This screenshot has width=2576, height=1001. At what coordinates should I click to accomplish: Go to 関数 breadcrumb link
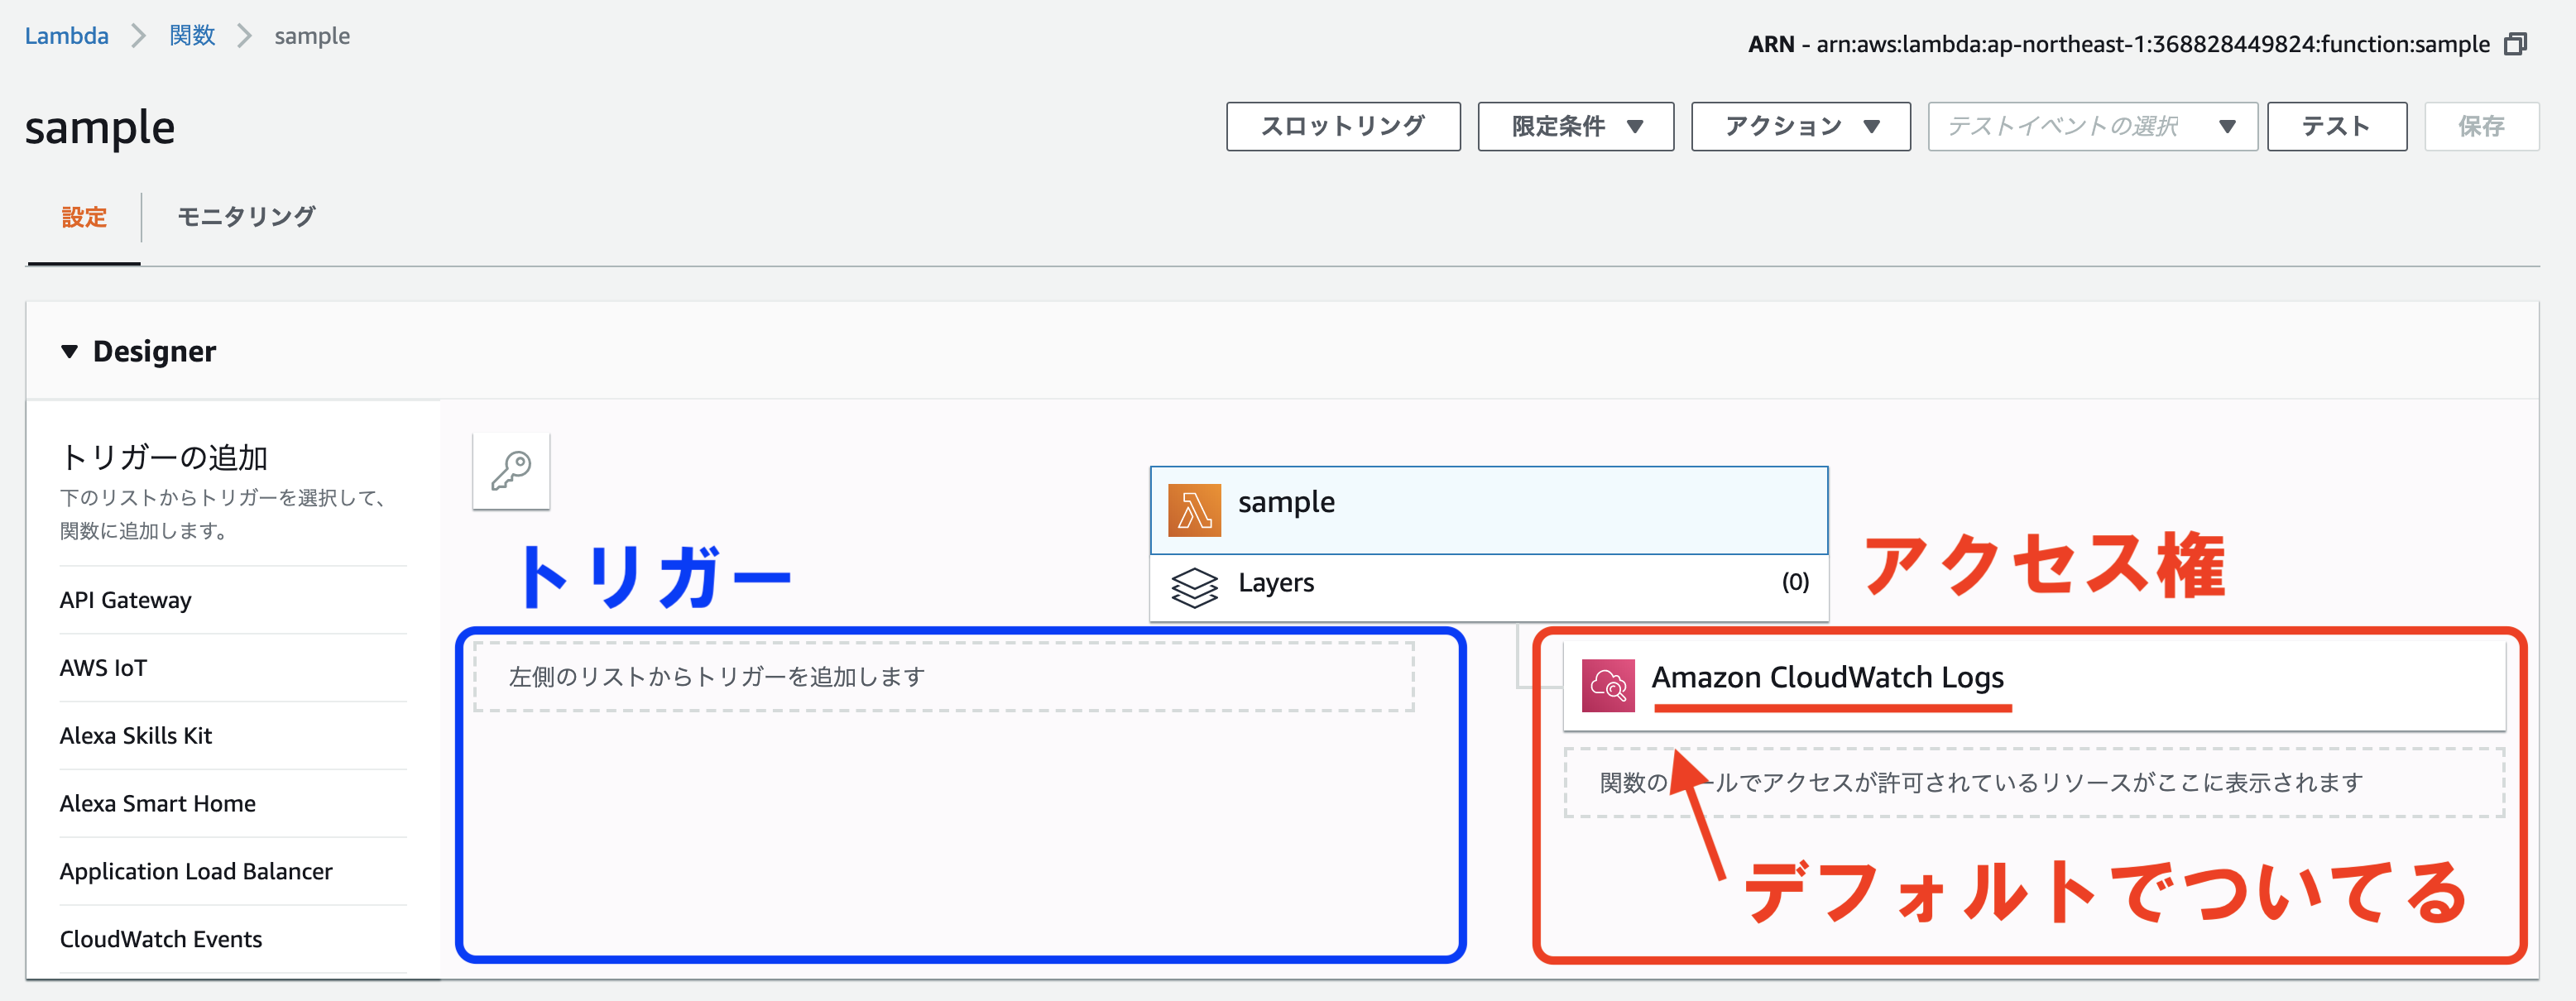(192, 36)
